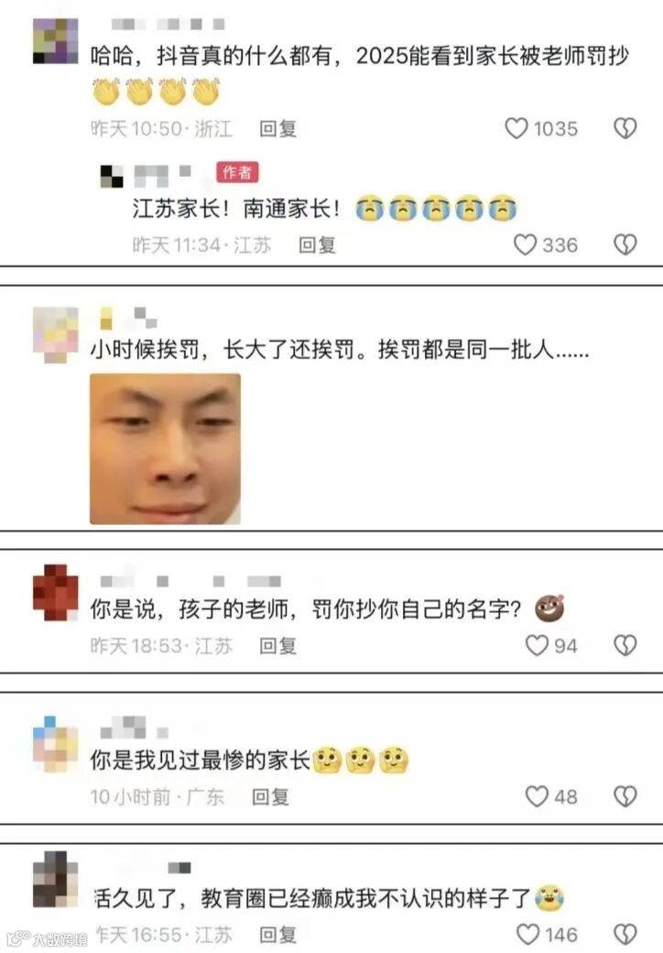The image size is (663, 953).
Task: Open the first commenter's purple pixelated avatar
Action: [55, 40]
